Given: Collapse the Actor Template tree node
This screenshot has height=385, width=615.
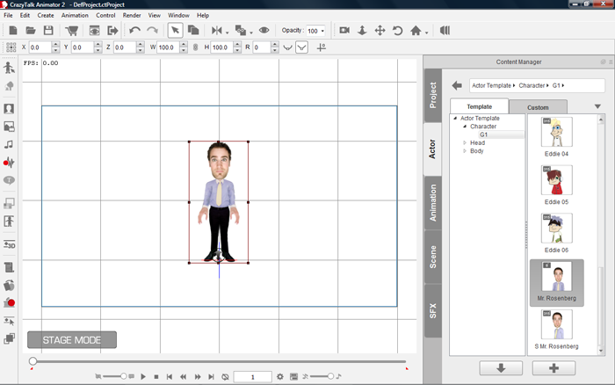Looking at the screenshot, I should point(455,118).
